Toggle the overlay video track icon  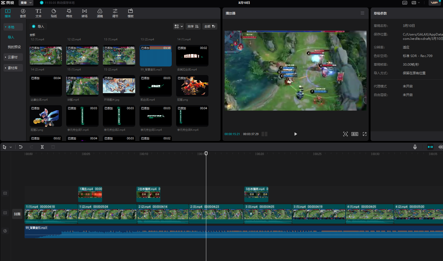(5, 193)
